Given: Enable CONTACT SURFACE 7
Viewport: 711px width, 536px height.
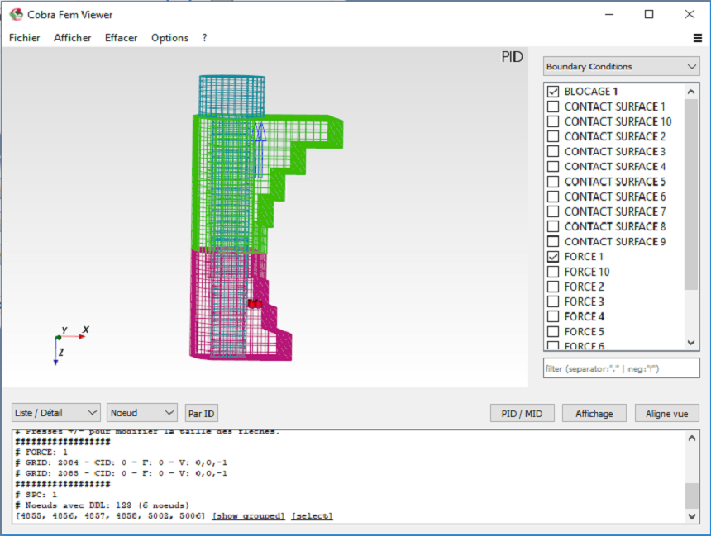Looking at the screenshot, I should pos(553,211).
